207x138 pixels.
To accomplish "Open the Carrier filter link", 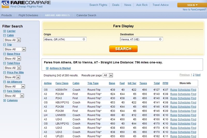I will (11, 31).
